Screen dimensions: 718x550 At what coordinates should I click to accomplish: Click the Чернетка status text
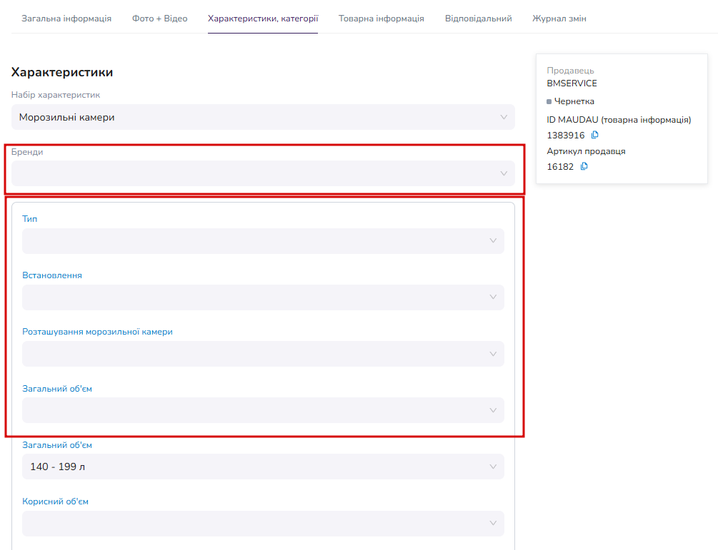(574, 101)
